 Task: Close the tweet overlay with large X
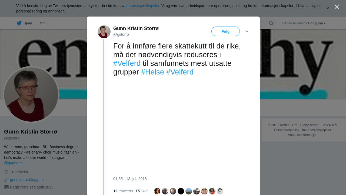pos(337,7)
